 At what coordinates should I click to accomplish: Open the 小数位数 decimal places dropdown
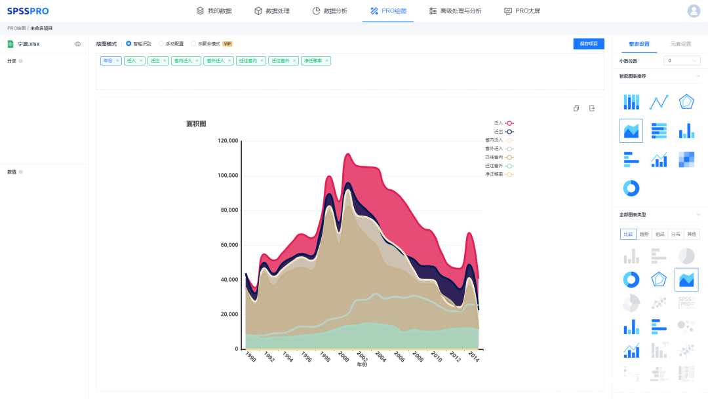pos(682,61)
